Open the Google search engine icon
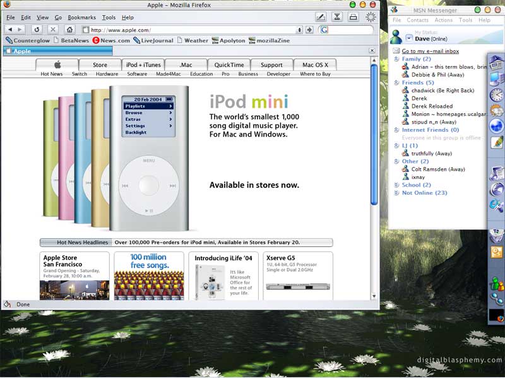 [x=324, y=30]
